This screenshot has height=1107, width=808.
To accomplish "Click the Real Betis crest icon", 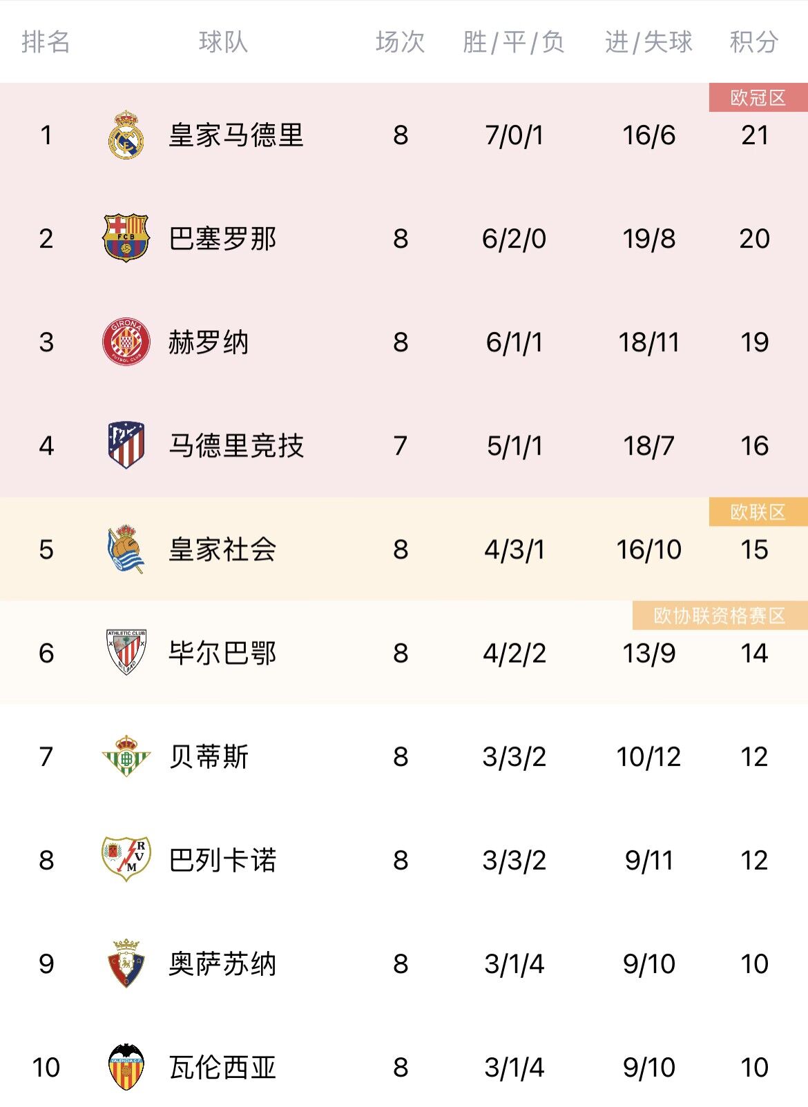I will (126, 756).
